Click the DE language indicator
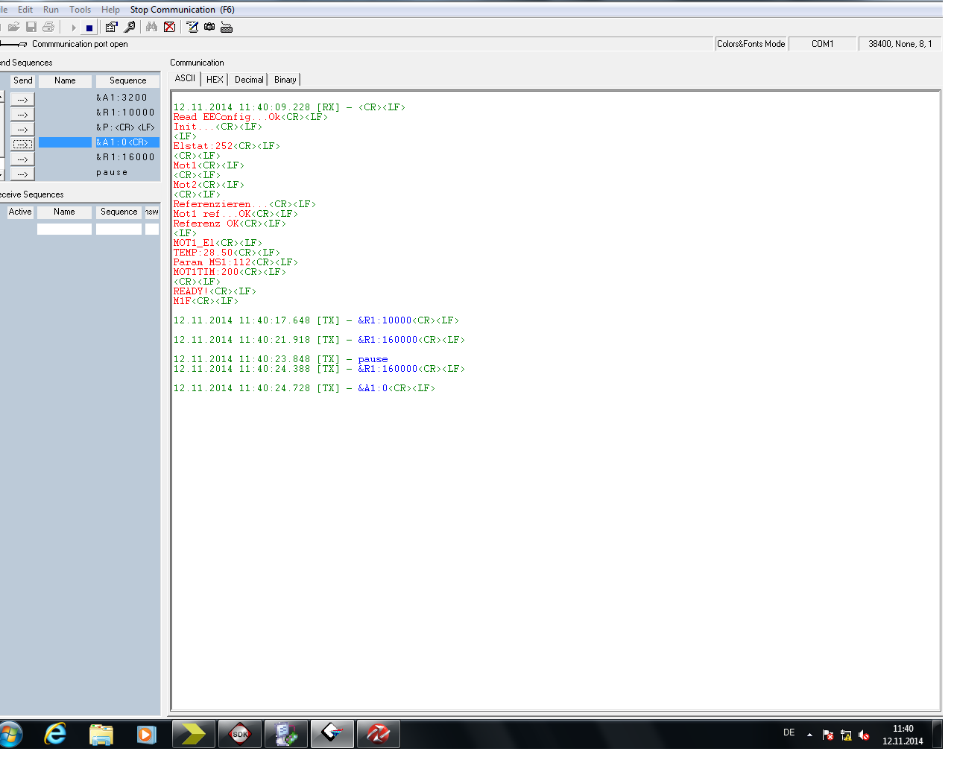 point(789,733)
